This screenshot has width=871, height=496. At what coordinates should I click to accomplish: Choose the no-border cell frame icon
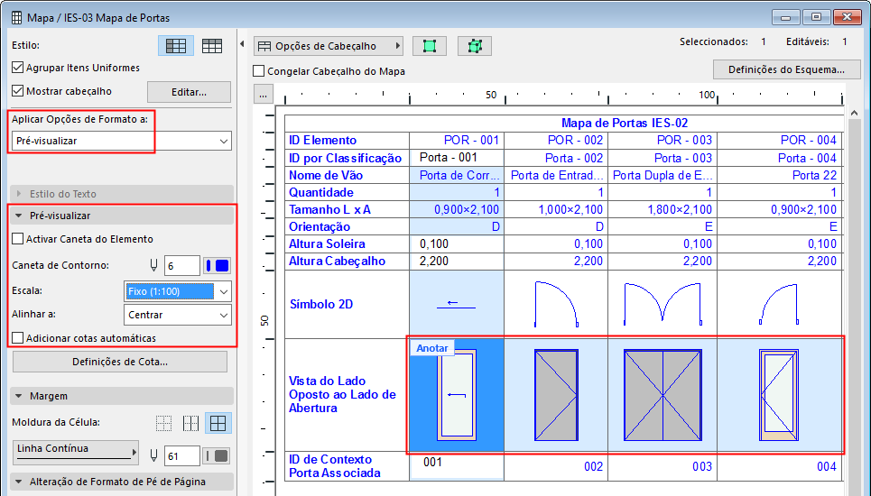[x=163, y=423]
